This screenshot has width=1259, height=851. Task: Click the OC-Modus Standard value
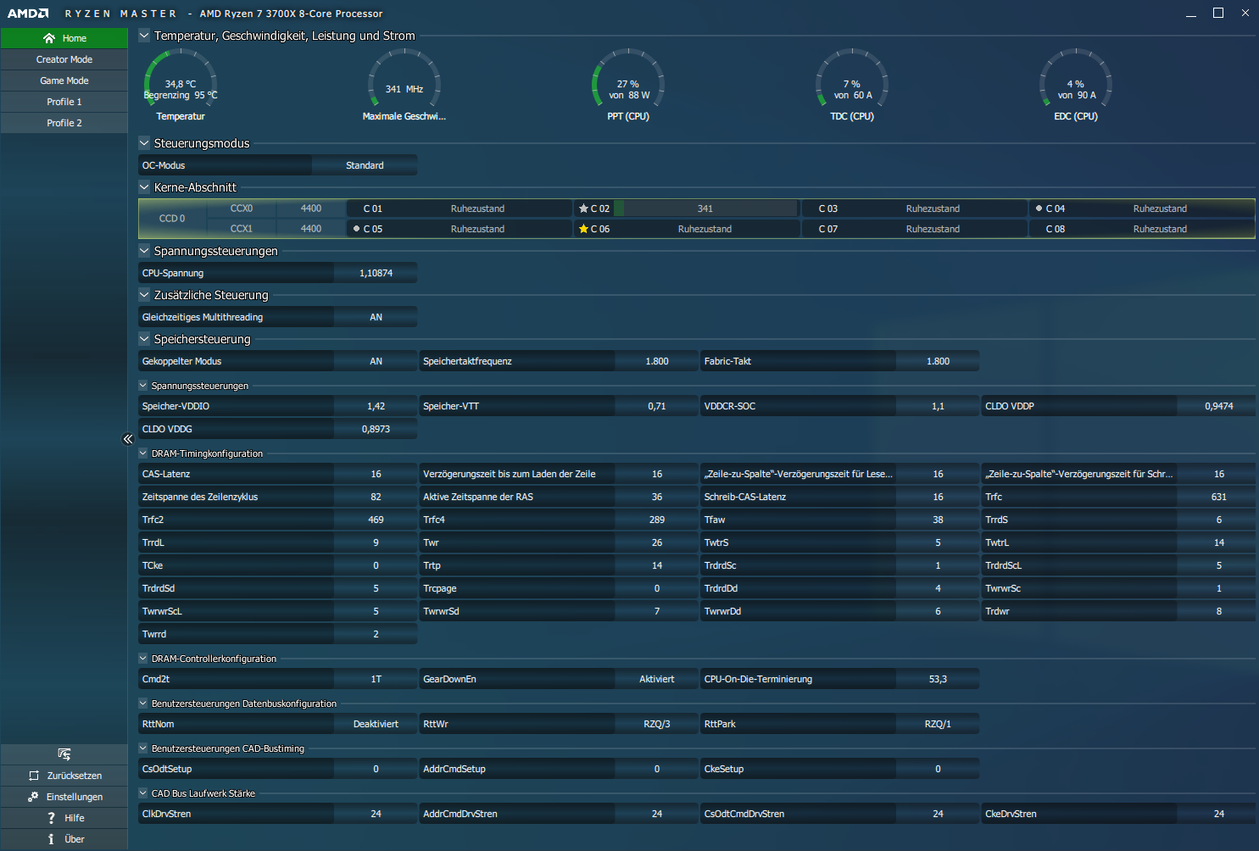365,165
